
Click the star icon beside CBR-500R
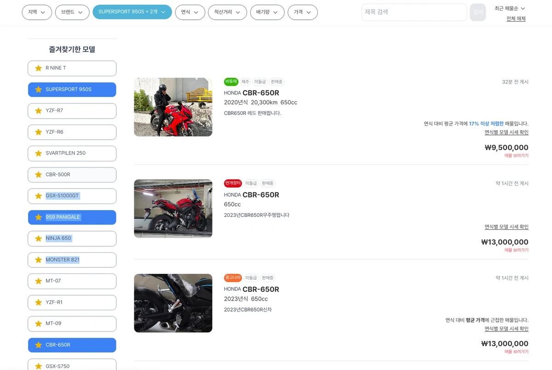click(x=39, y=175)
